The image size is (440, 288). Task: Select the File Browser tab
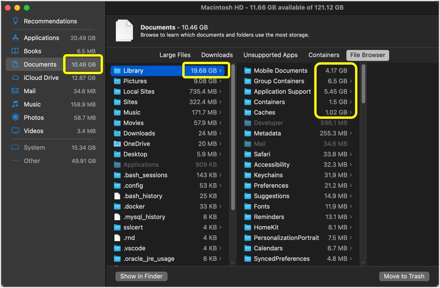click(367, 55)
